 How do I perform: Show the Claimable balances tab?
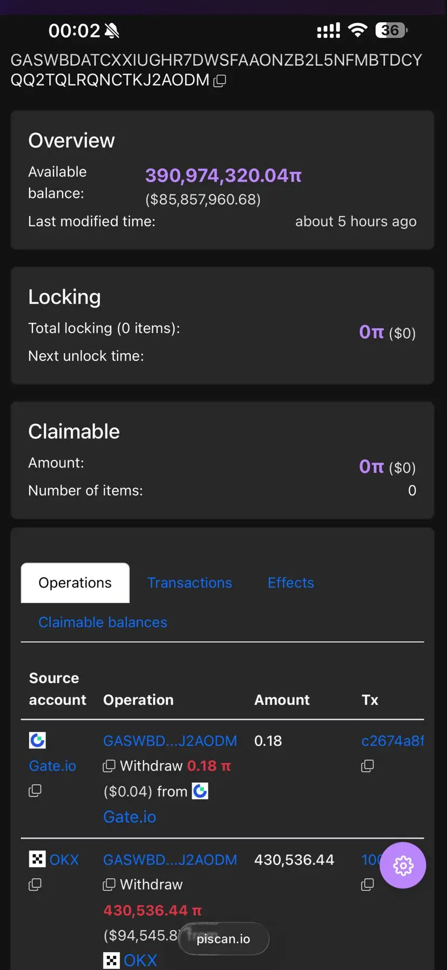[103, 622]
